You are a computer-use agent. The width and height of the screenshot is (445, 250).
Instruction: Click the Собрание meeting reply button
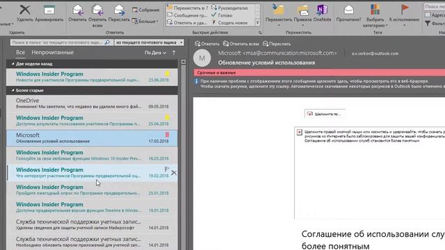[x=145, y=10]
